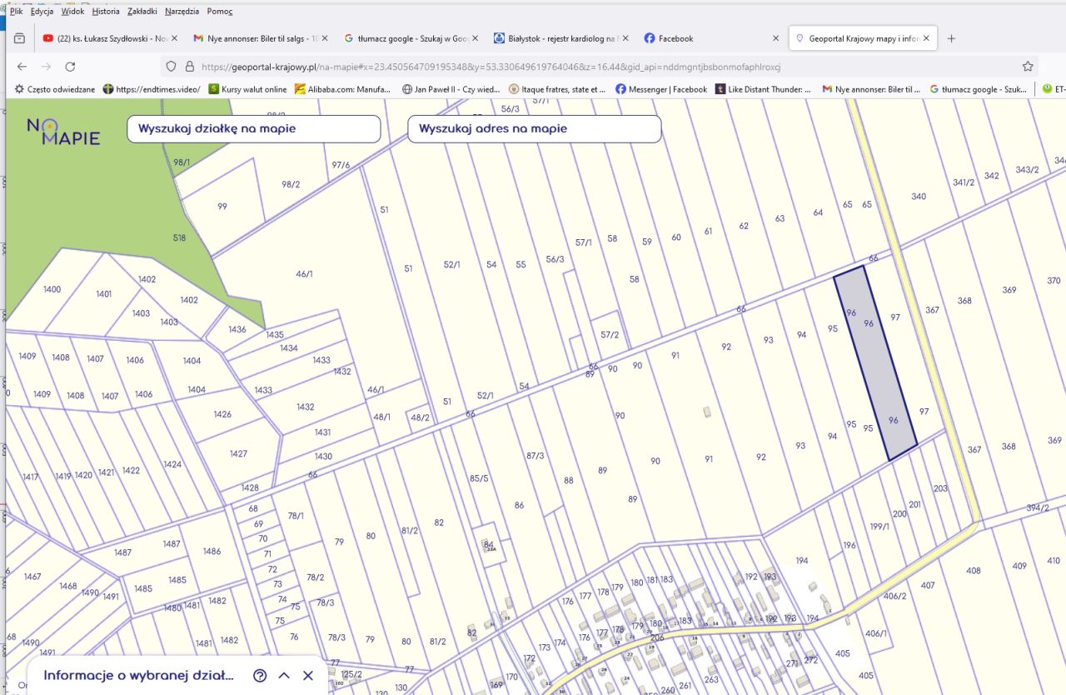Open the Firefox View icon left of tabs
This screenshot has width=1066, height=695.
(20, 38)
